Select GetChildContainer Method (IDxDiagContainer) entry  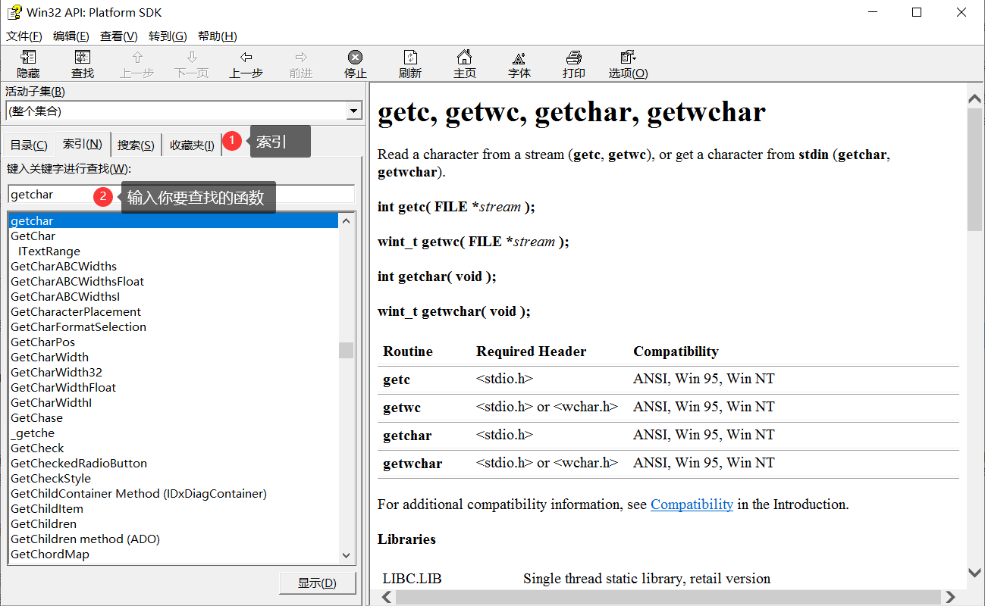click(139, 494)
